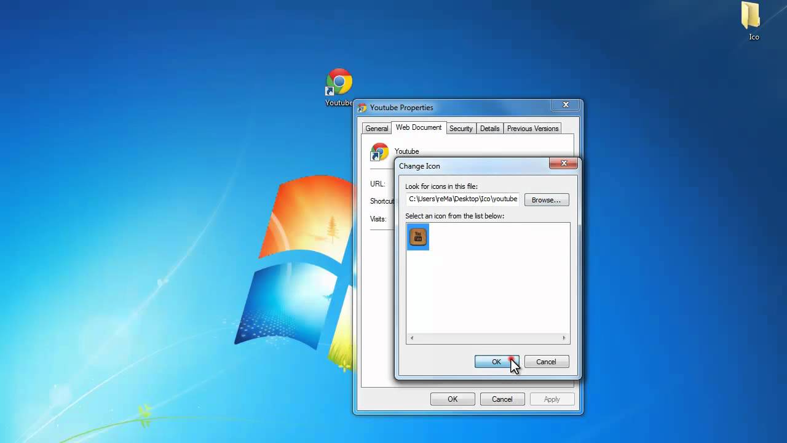Open the Youtube Chrome shortcut on the desktop

click(339, 81)
